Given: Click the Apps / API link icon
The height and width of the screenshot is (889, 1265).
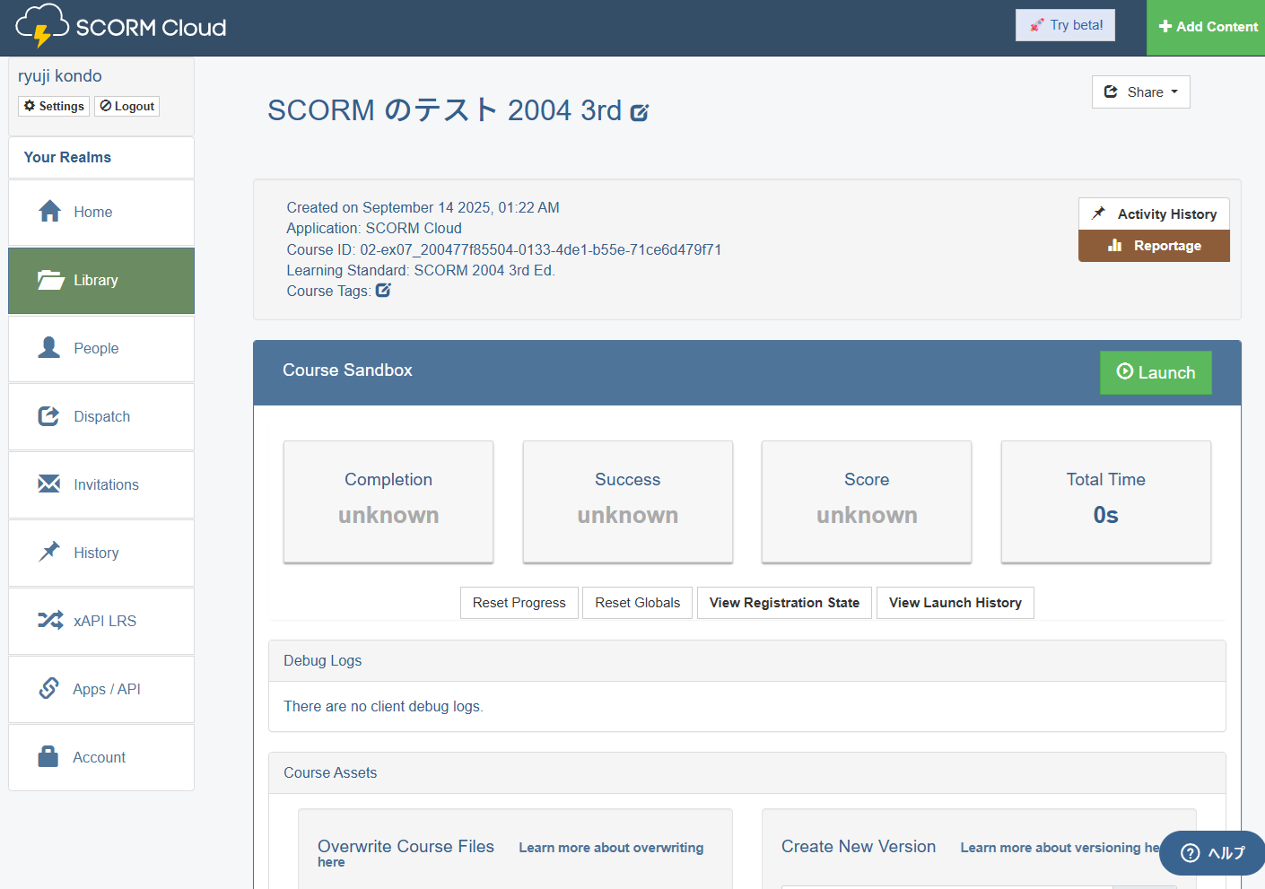Looking at the screenshot, I should coord(48,688).
